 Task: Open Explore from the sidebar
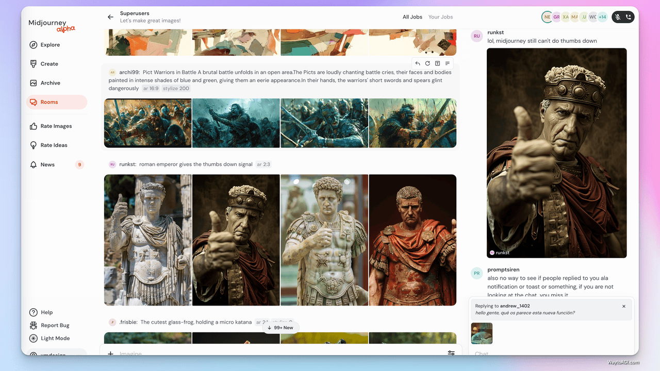(50, 45)
